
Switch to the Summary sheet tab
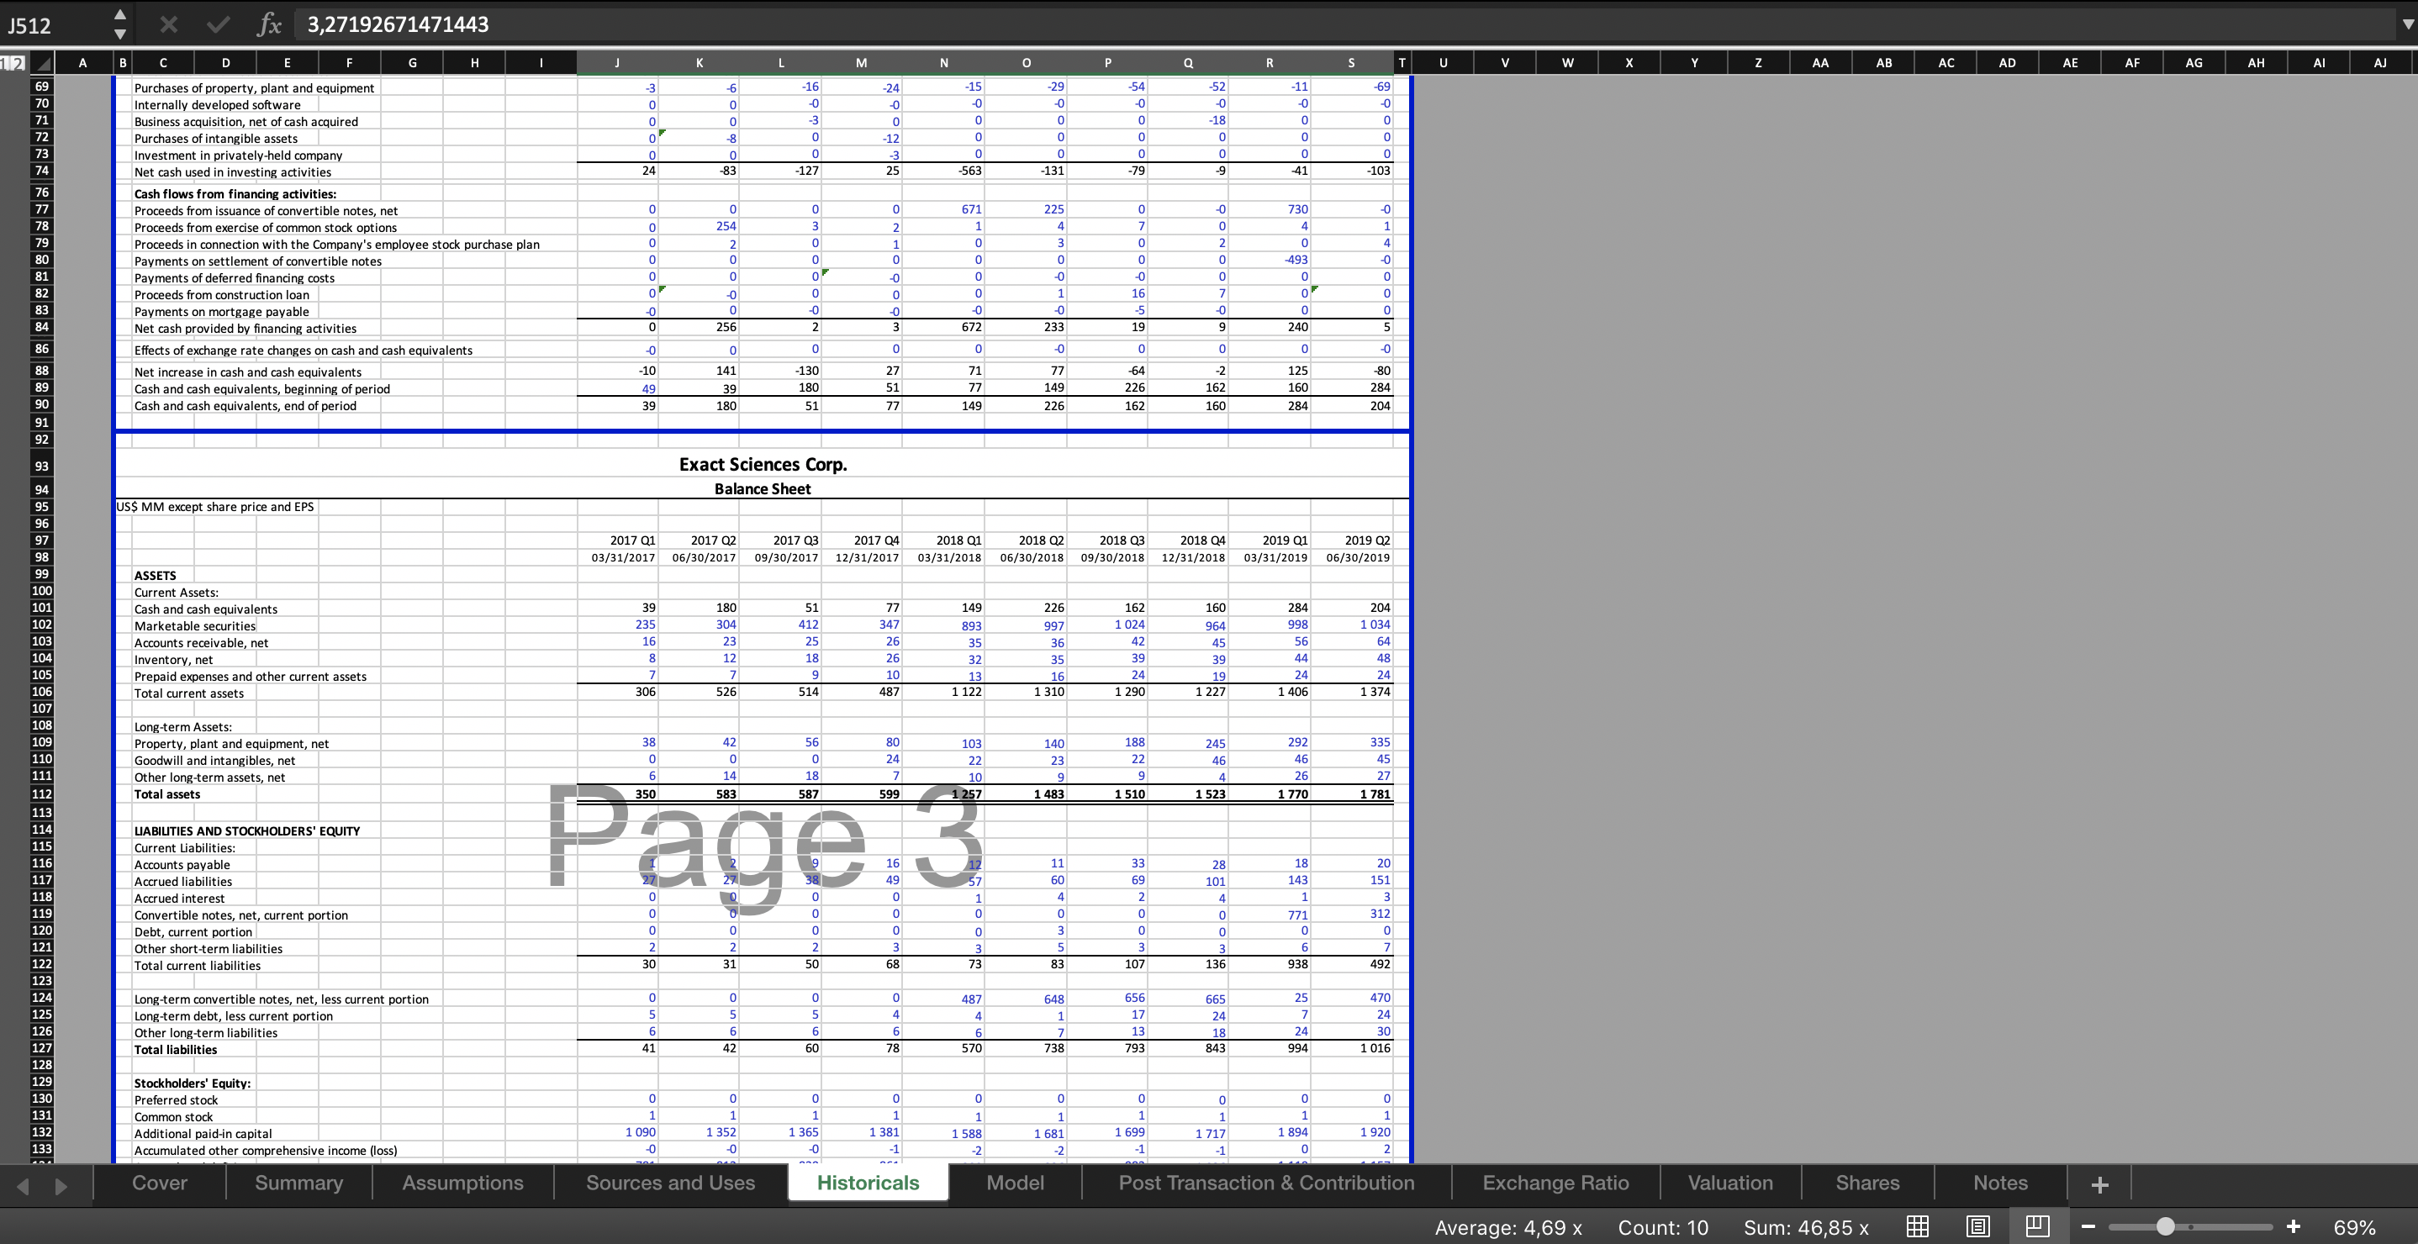(x=298, y=1183)
